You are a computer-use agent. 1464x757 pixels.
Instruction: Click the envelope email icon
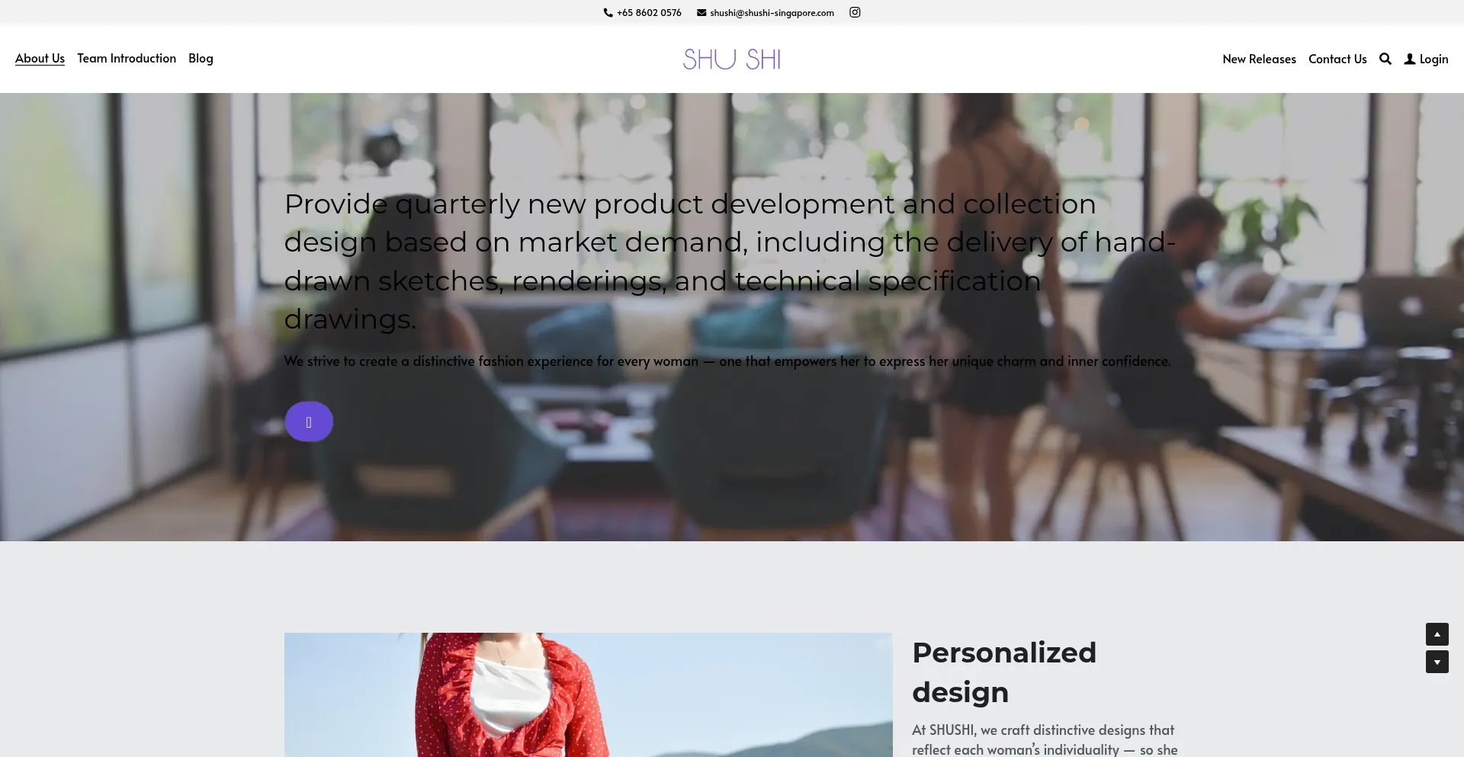701,13
